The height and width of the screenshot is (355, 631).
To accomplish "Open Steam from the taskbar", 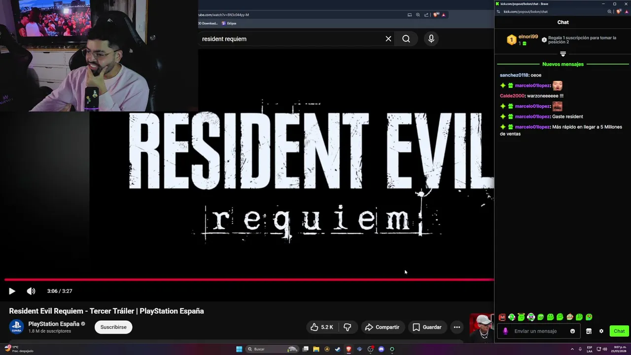I will tap(338, 349).
